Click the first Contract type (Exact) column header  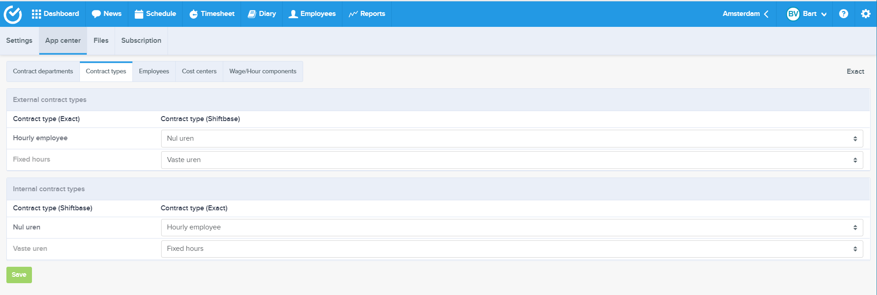click(x=46, y=119)
